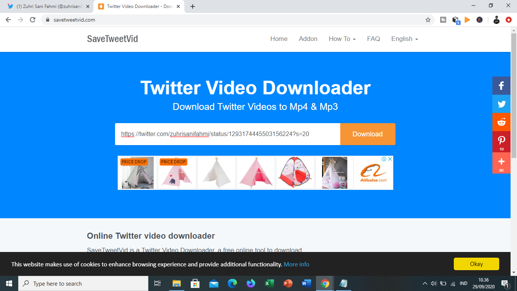The height and width of the screenshot is (291, 517).
Task: Reload the current page
Action: [x=33, y=20]
